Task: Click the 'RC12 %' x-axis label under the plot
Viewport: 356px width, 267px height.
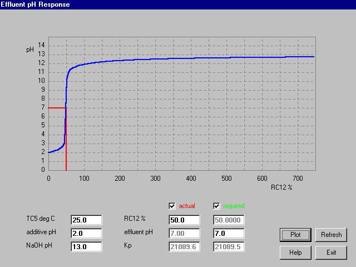Action: pos(281,187)
